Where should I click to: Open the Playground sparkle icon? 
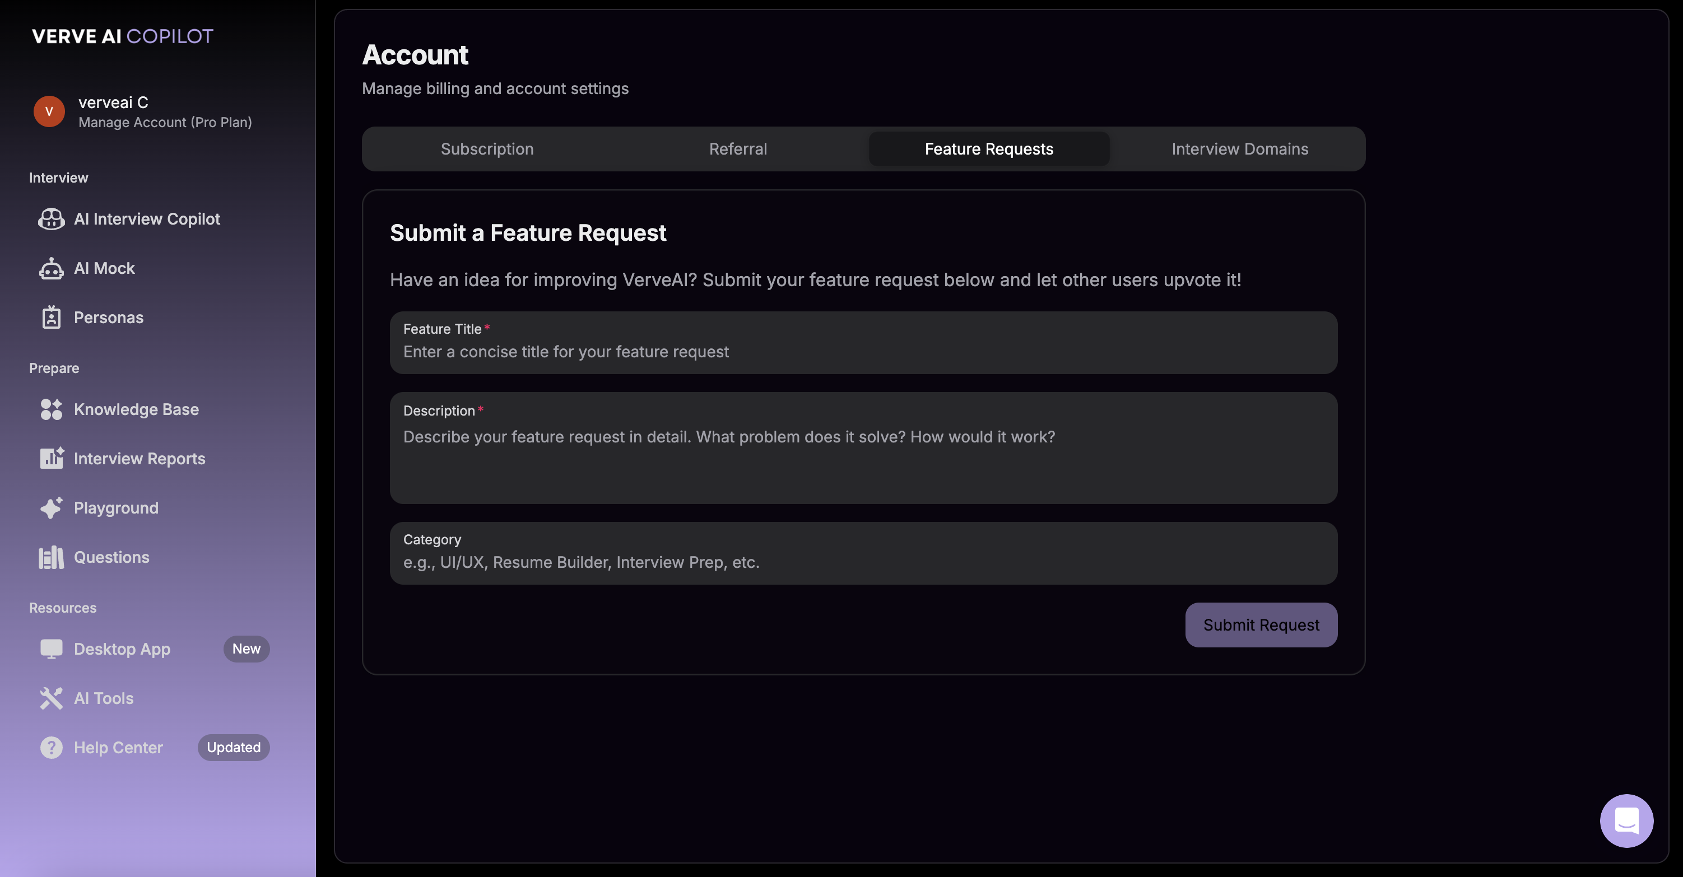52,507
